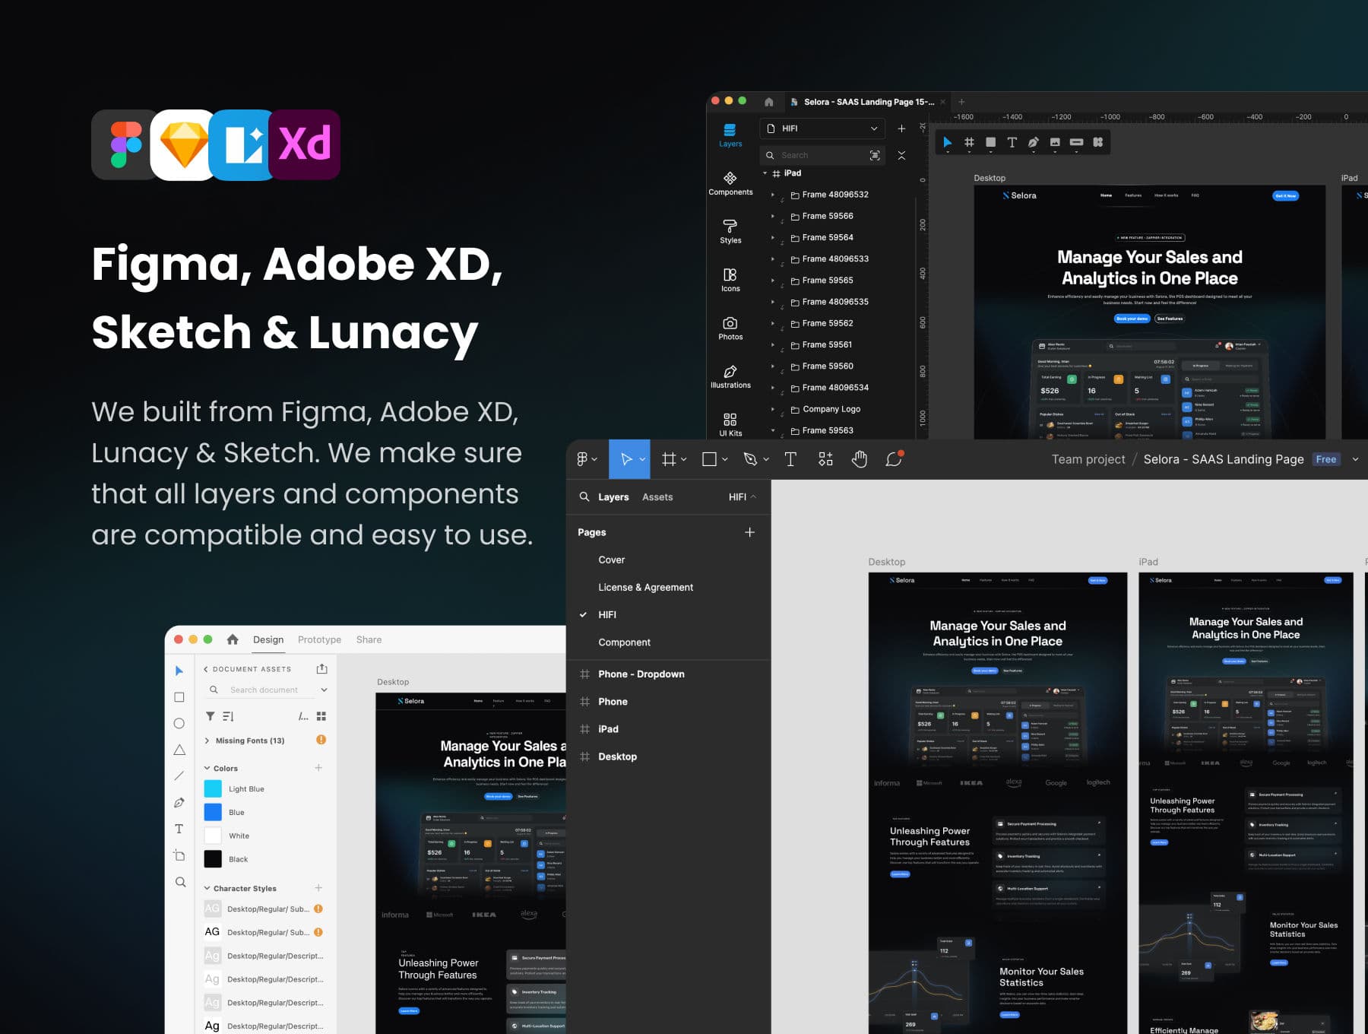Screen dimensions: 1368x1034
Task: Go back from Document Assets in XD
Action: 206,669
